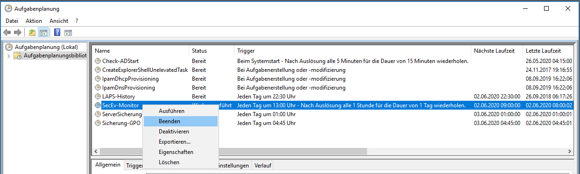Image resolution: width=580 pixels, height=174 pixels.
Task: Choose Beenden in the context menu
Action: click(x=181, y=121)
